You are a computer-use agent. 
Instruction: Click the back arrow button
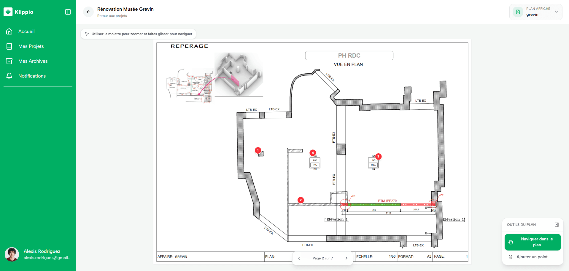[88, 12]
